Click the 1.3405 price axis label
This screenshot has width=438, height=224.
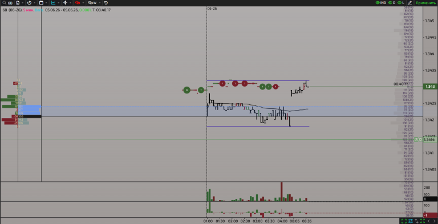(430, 169)
